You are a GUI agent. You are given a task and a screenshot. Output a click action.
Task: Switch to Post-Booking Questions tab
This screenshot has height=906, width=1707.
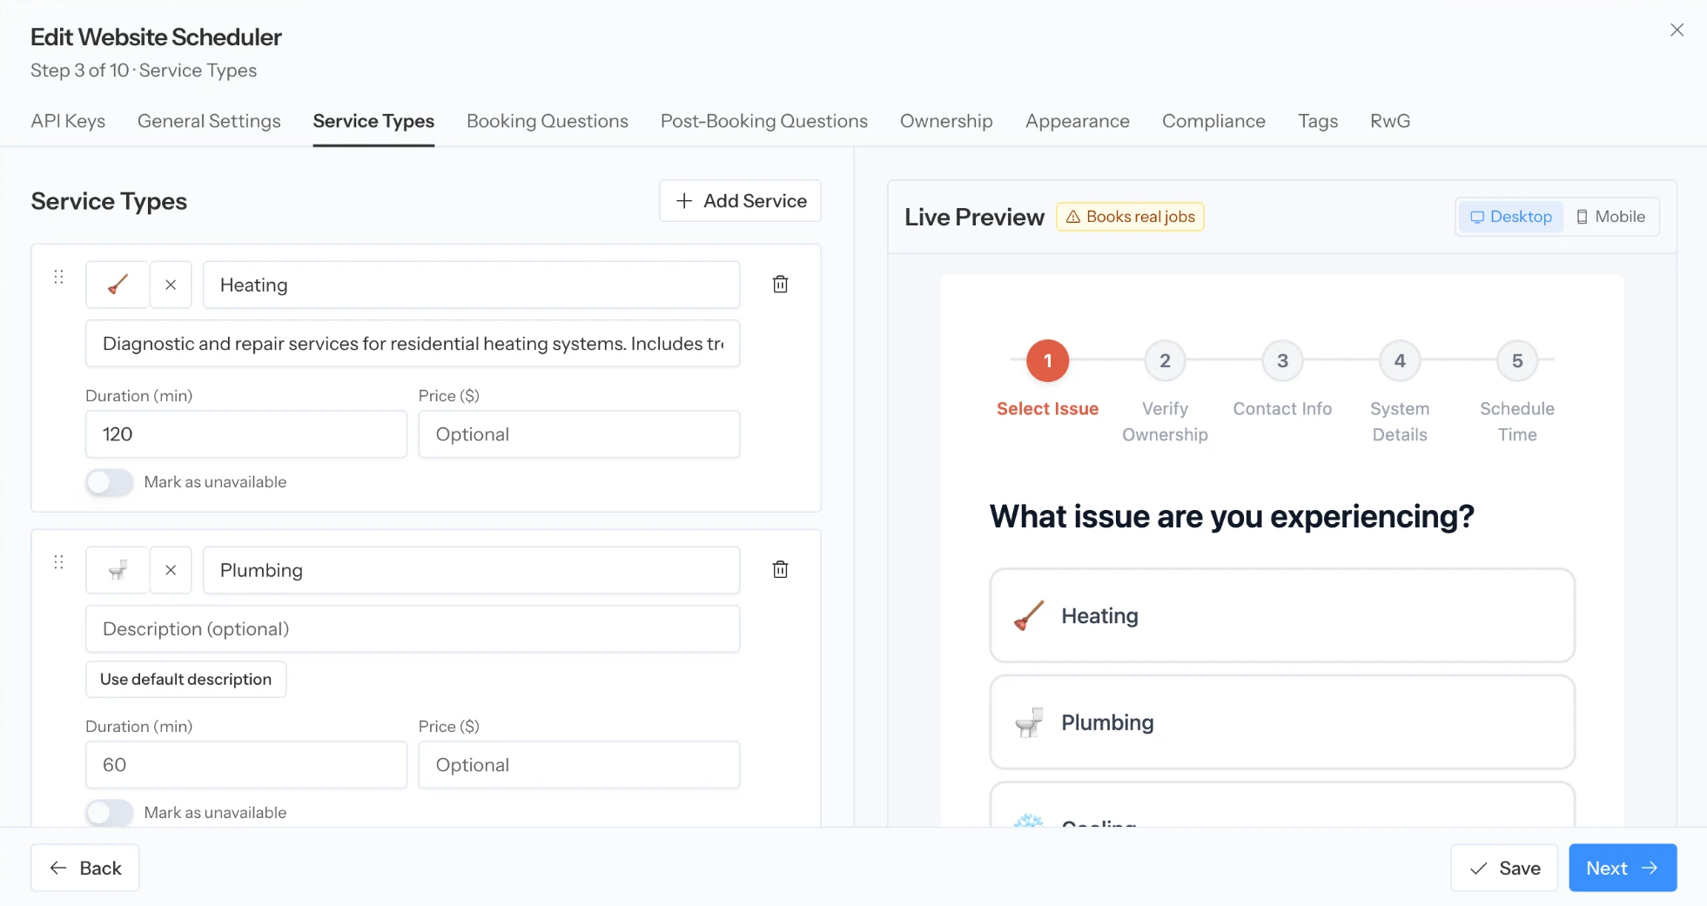764,121
